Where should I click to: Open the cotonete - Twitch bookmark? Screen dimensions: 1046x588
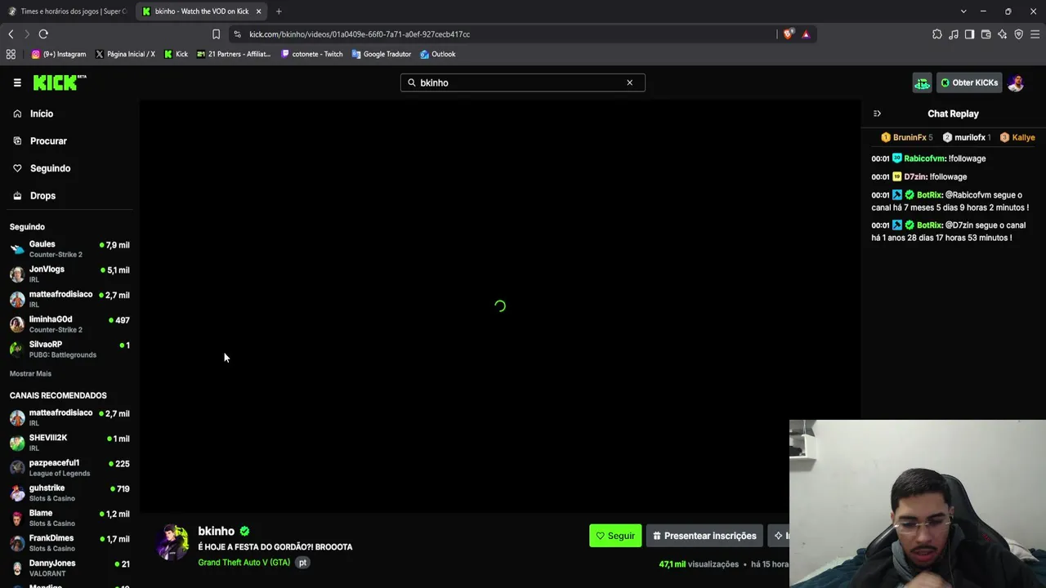311,54
